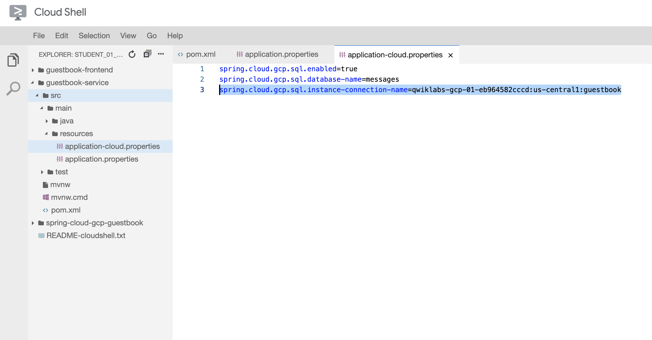Viewport: 652px width, 340px height.
Task: Open the View menu
Action: (128, 36)
